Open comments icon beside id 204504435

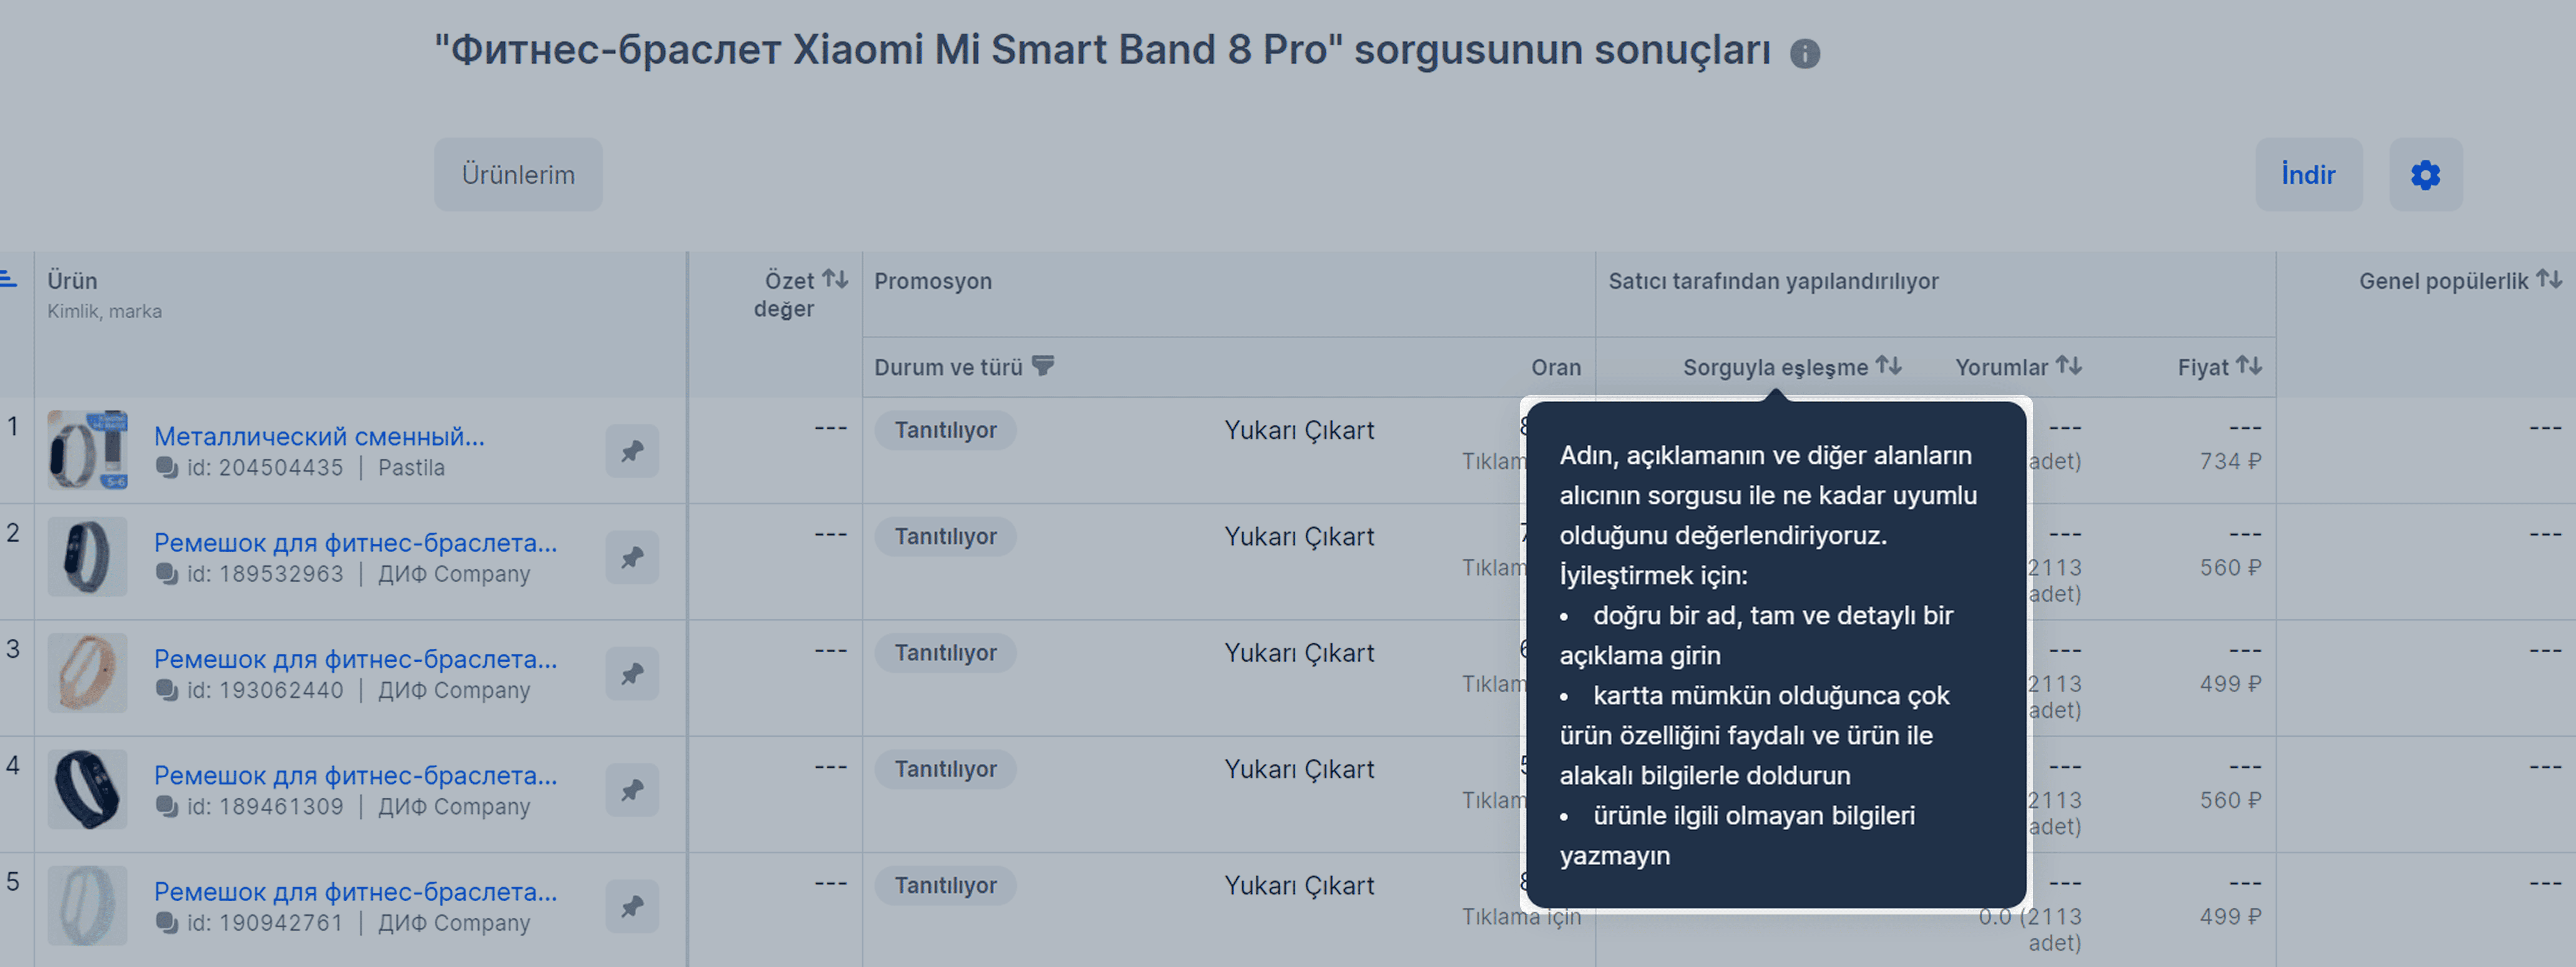coord(167,467)
